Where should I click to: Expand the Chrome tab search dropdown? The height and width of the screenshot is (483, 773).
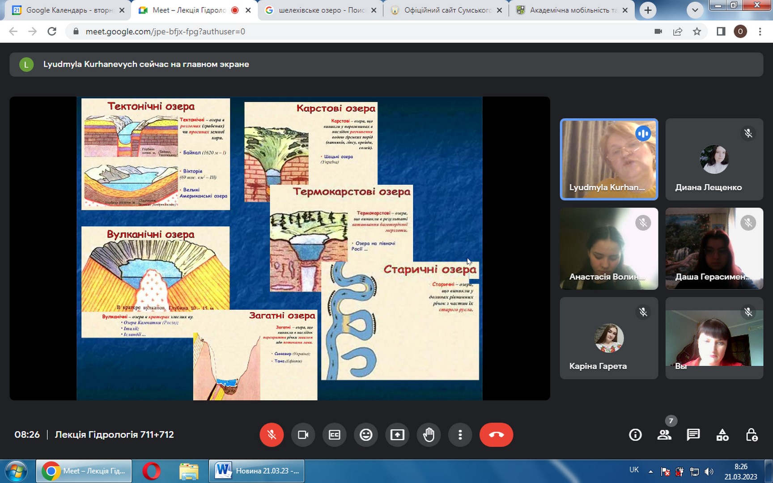(x=695, y=10)
